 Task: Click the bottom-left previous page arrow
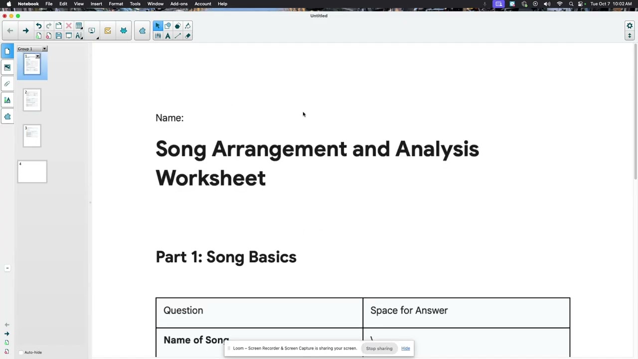click(x=6, y=325)
